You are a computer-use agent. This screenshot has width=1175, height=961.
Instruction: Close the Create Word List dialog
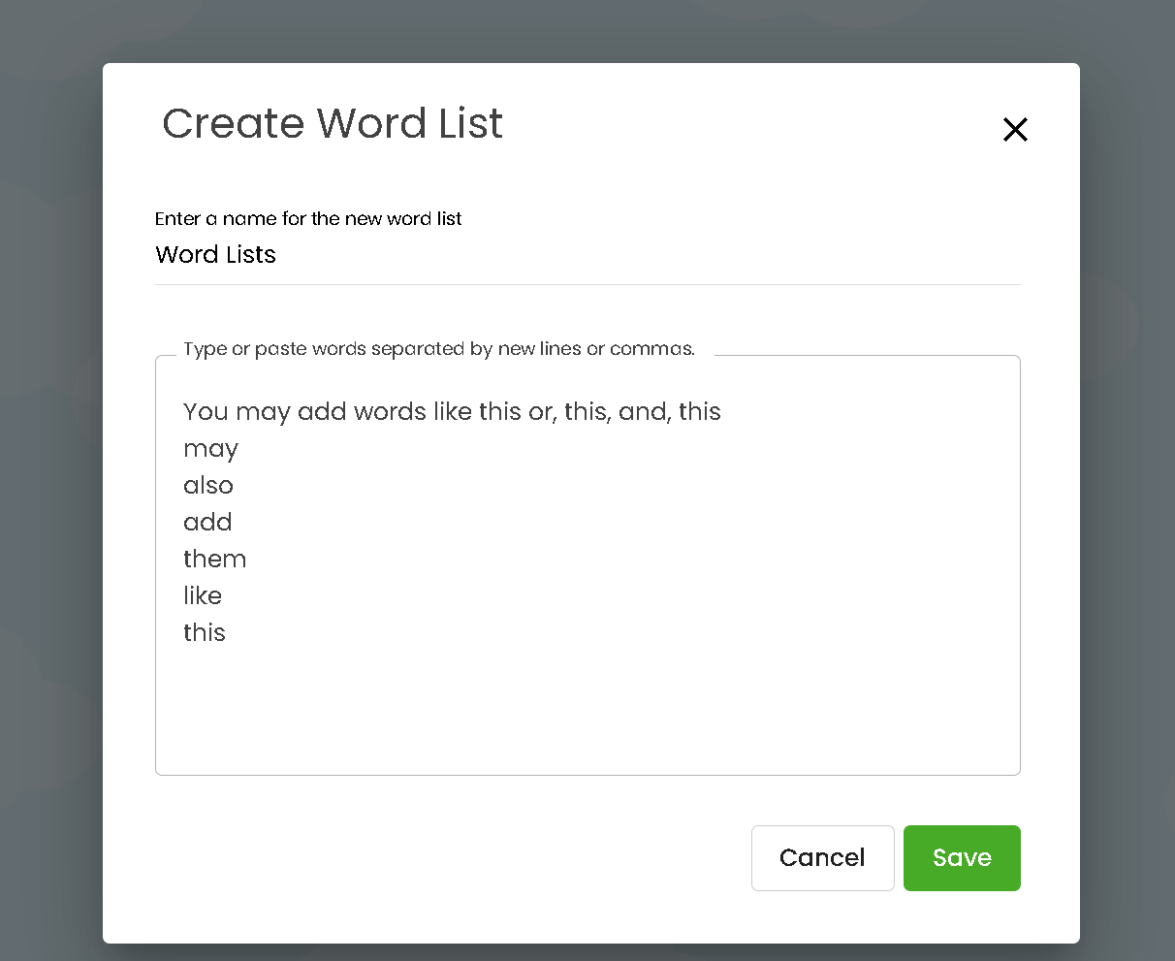click(x=1015, y=129)
